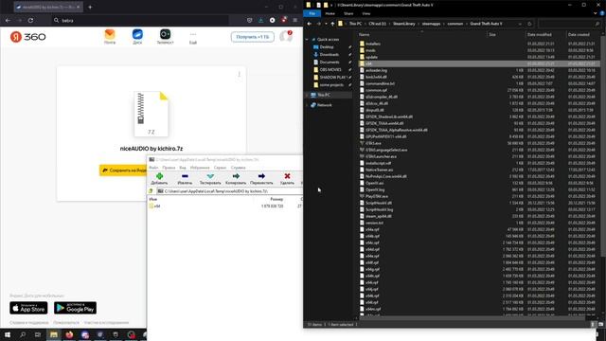Viewport: 606px width, 341px height.
Task: Select common.rpf in Explorer list
Action: (x=376, y=90)
